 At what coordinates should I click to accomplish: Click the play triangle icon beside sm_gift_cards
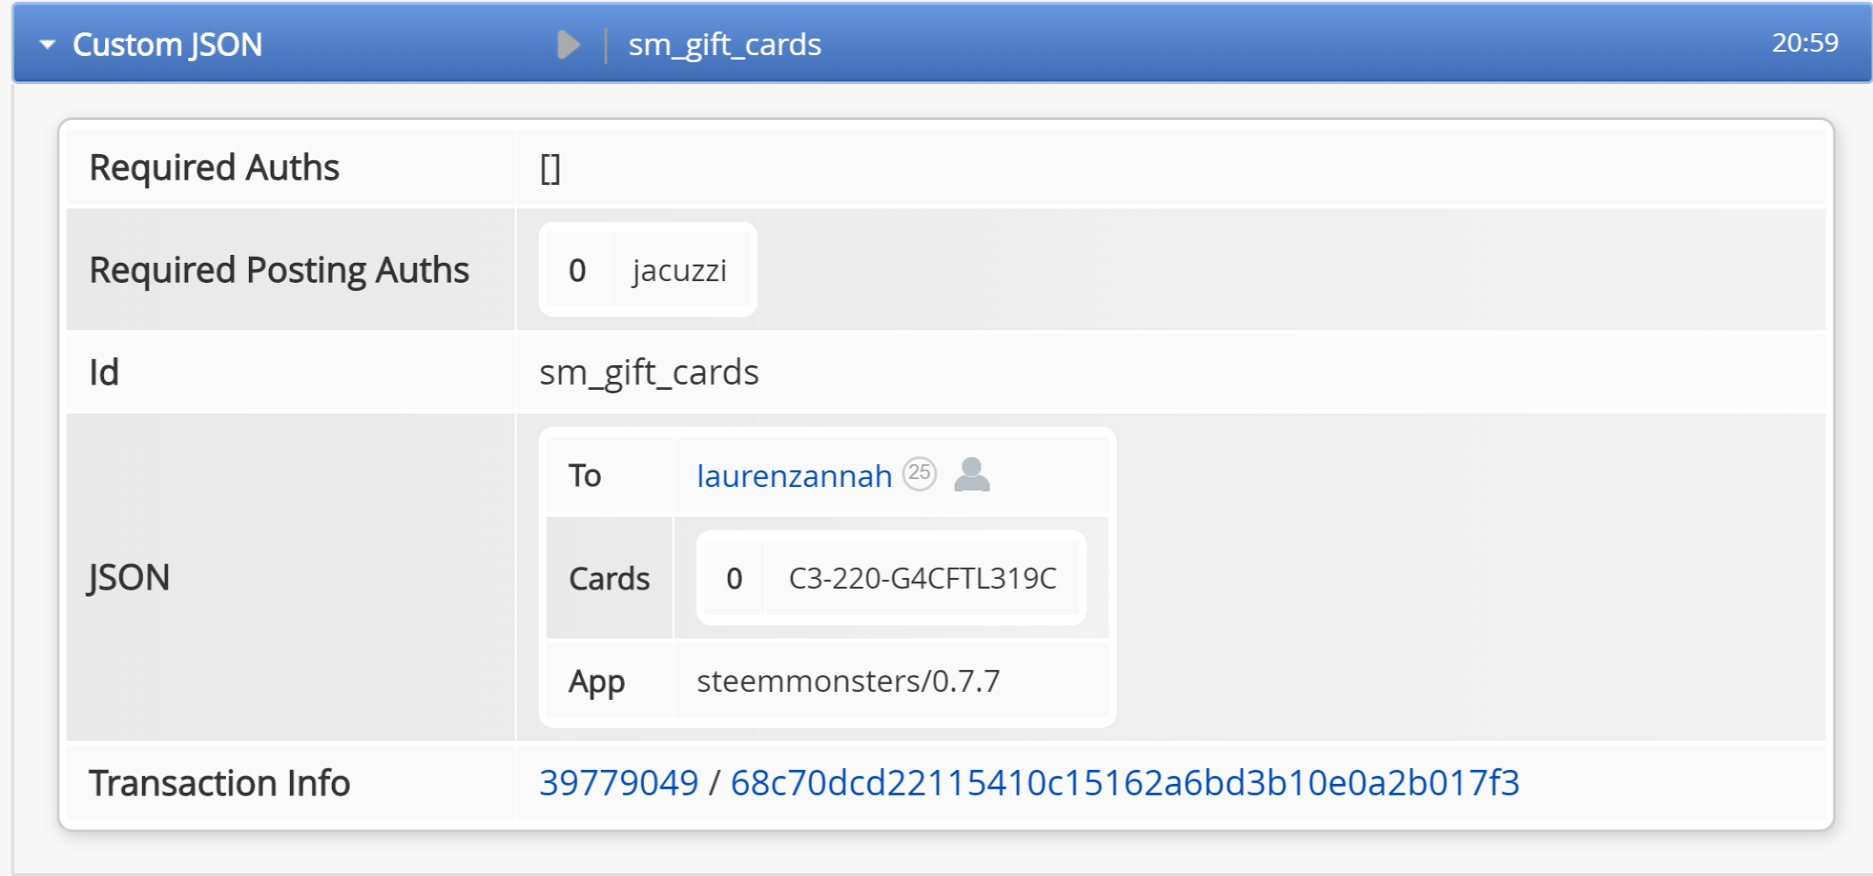point(569,44)
